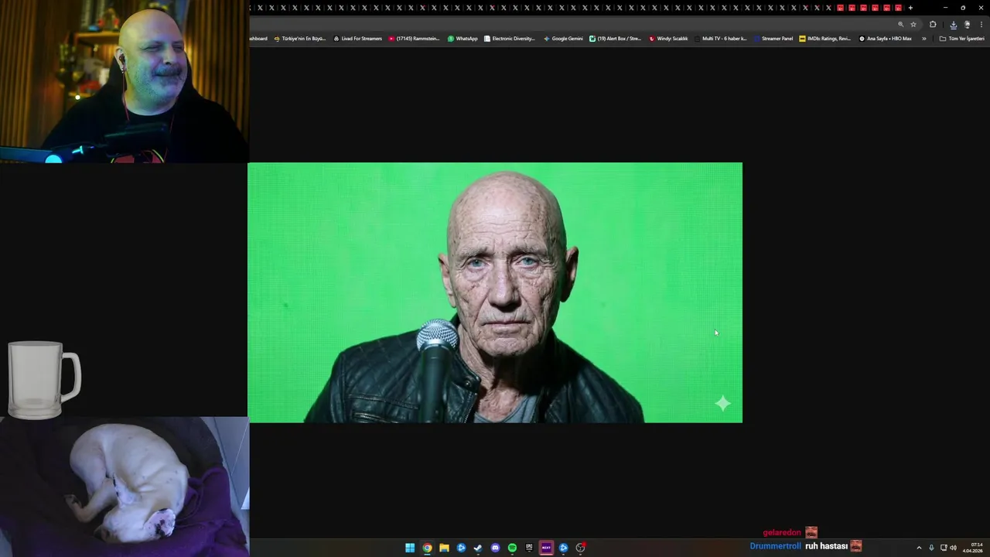Open the WhatsApp bookmark
Viewport: 990px width, 557px height.
[463, 39]
